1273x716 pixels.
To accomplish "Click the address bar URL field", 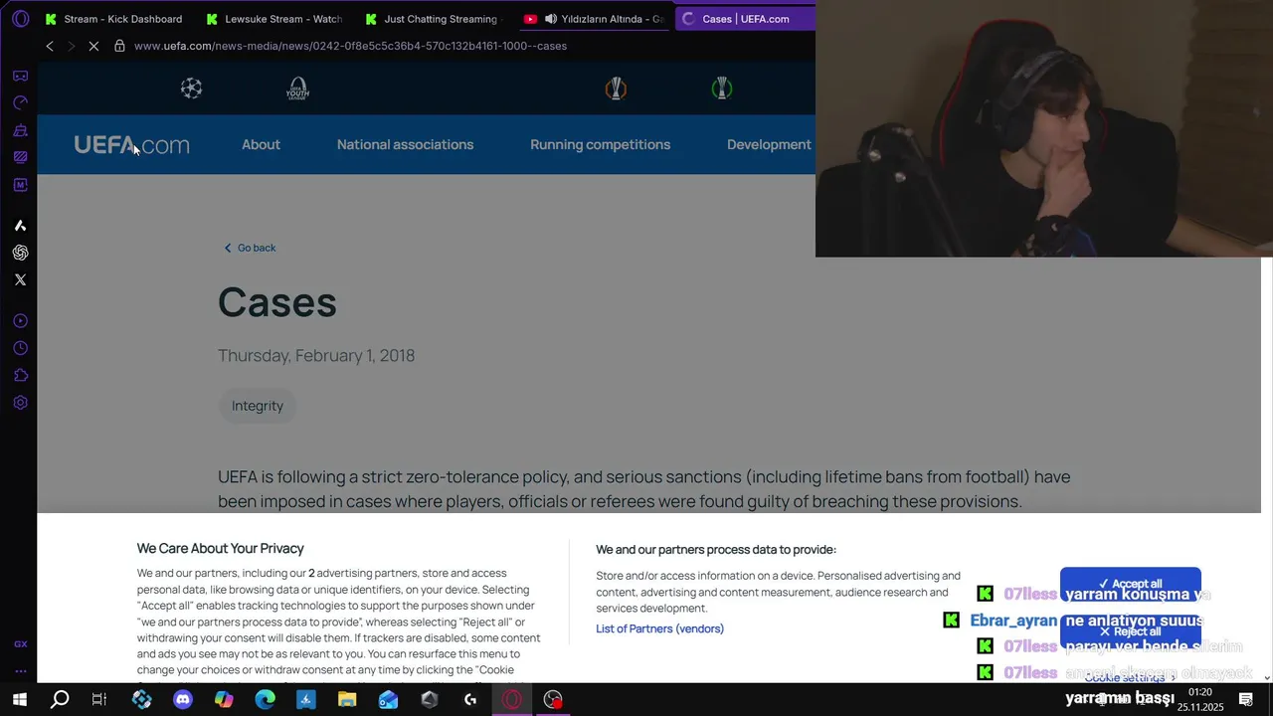I will (x=350, y=46).
